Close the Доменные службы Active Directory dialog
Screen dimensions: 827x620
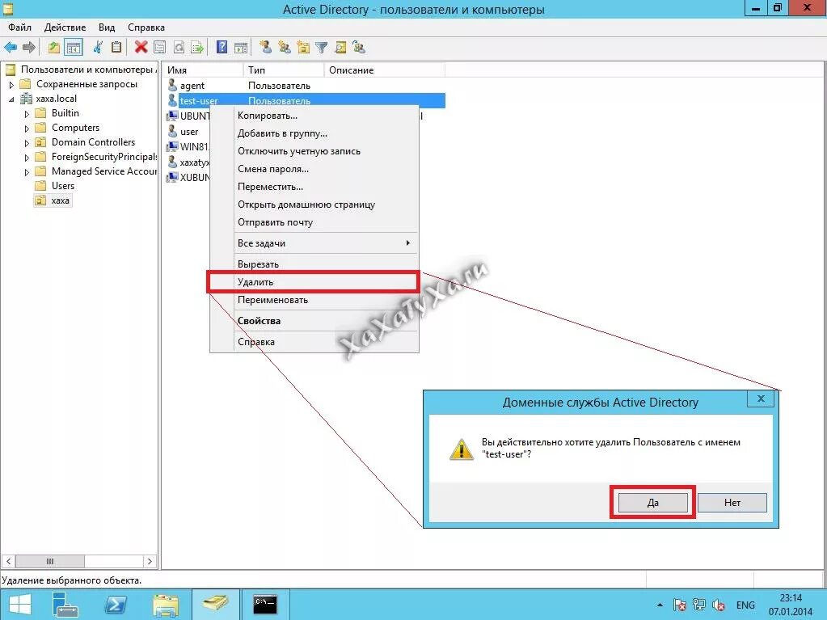(x=761, y=399)
